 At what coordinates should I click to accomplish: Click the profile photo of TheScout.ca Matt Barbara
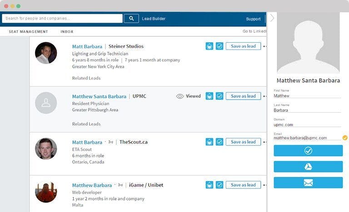[x=46, y=149]
